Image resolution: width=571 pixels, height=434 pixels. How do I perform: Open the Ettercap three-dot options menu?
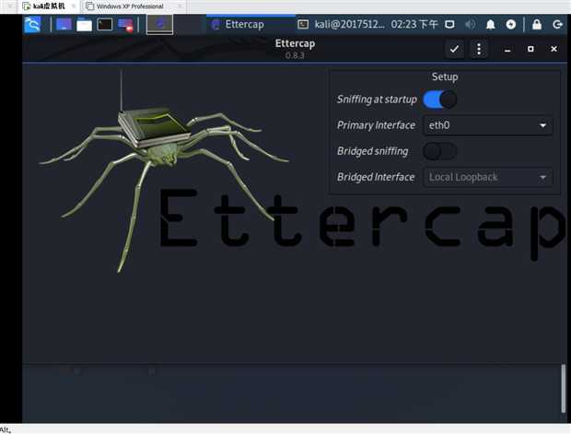point(479,49)
